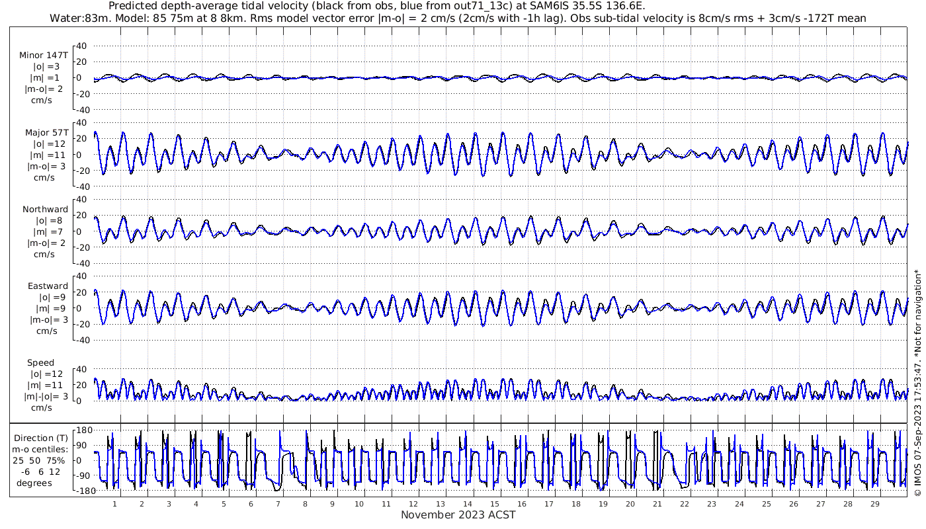This screenshot has width=926, height=529.
Task: Click the "20" tick of the Speed panel
Action: (82, 385)
